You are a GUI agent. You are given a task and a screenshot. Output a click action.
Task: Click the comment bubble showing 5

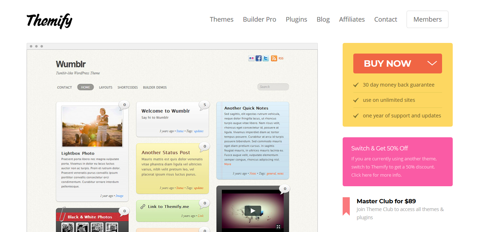tap(204, 105)
